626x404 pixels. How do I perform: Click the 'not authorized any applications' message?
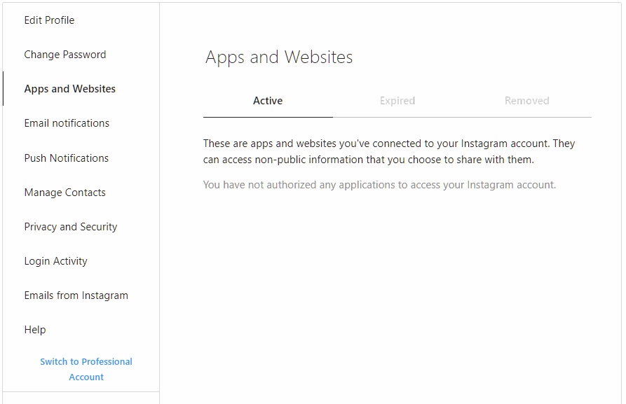click(379, 185)
